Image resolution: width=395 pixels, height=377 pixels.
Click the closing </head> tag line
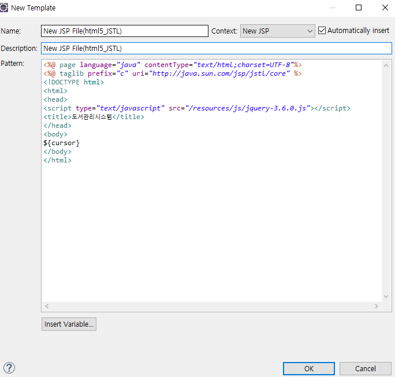point(57,125)
